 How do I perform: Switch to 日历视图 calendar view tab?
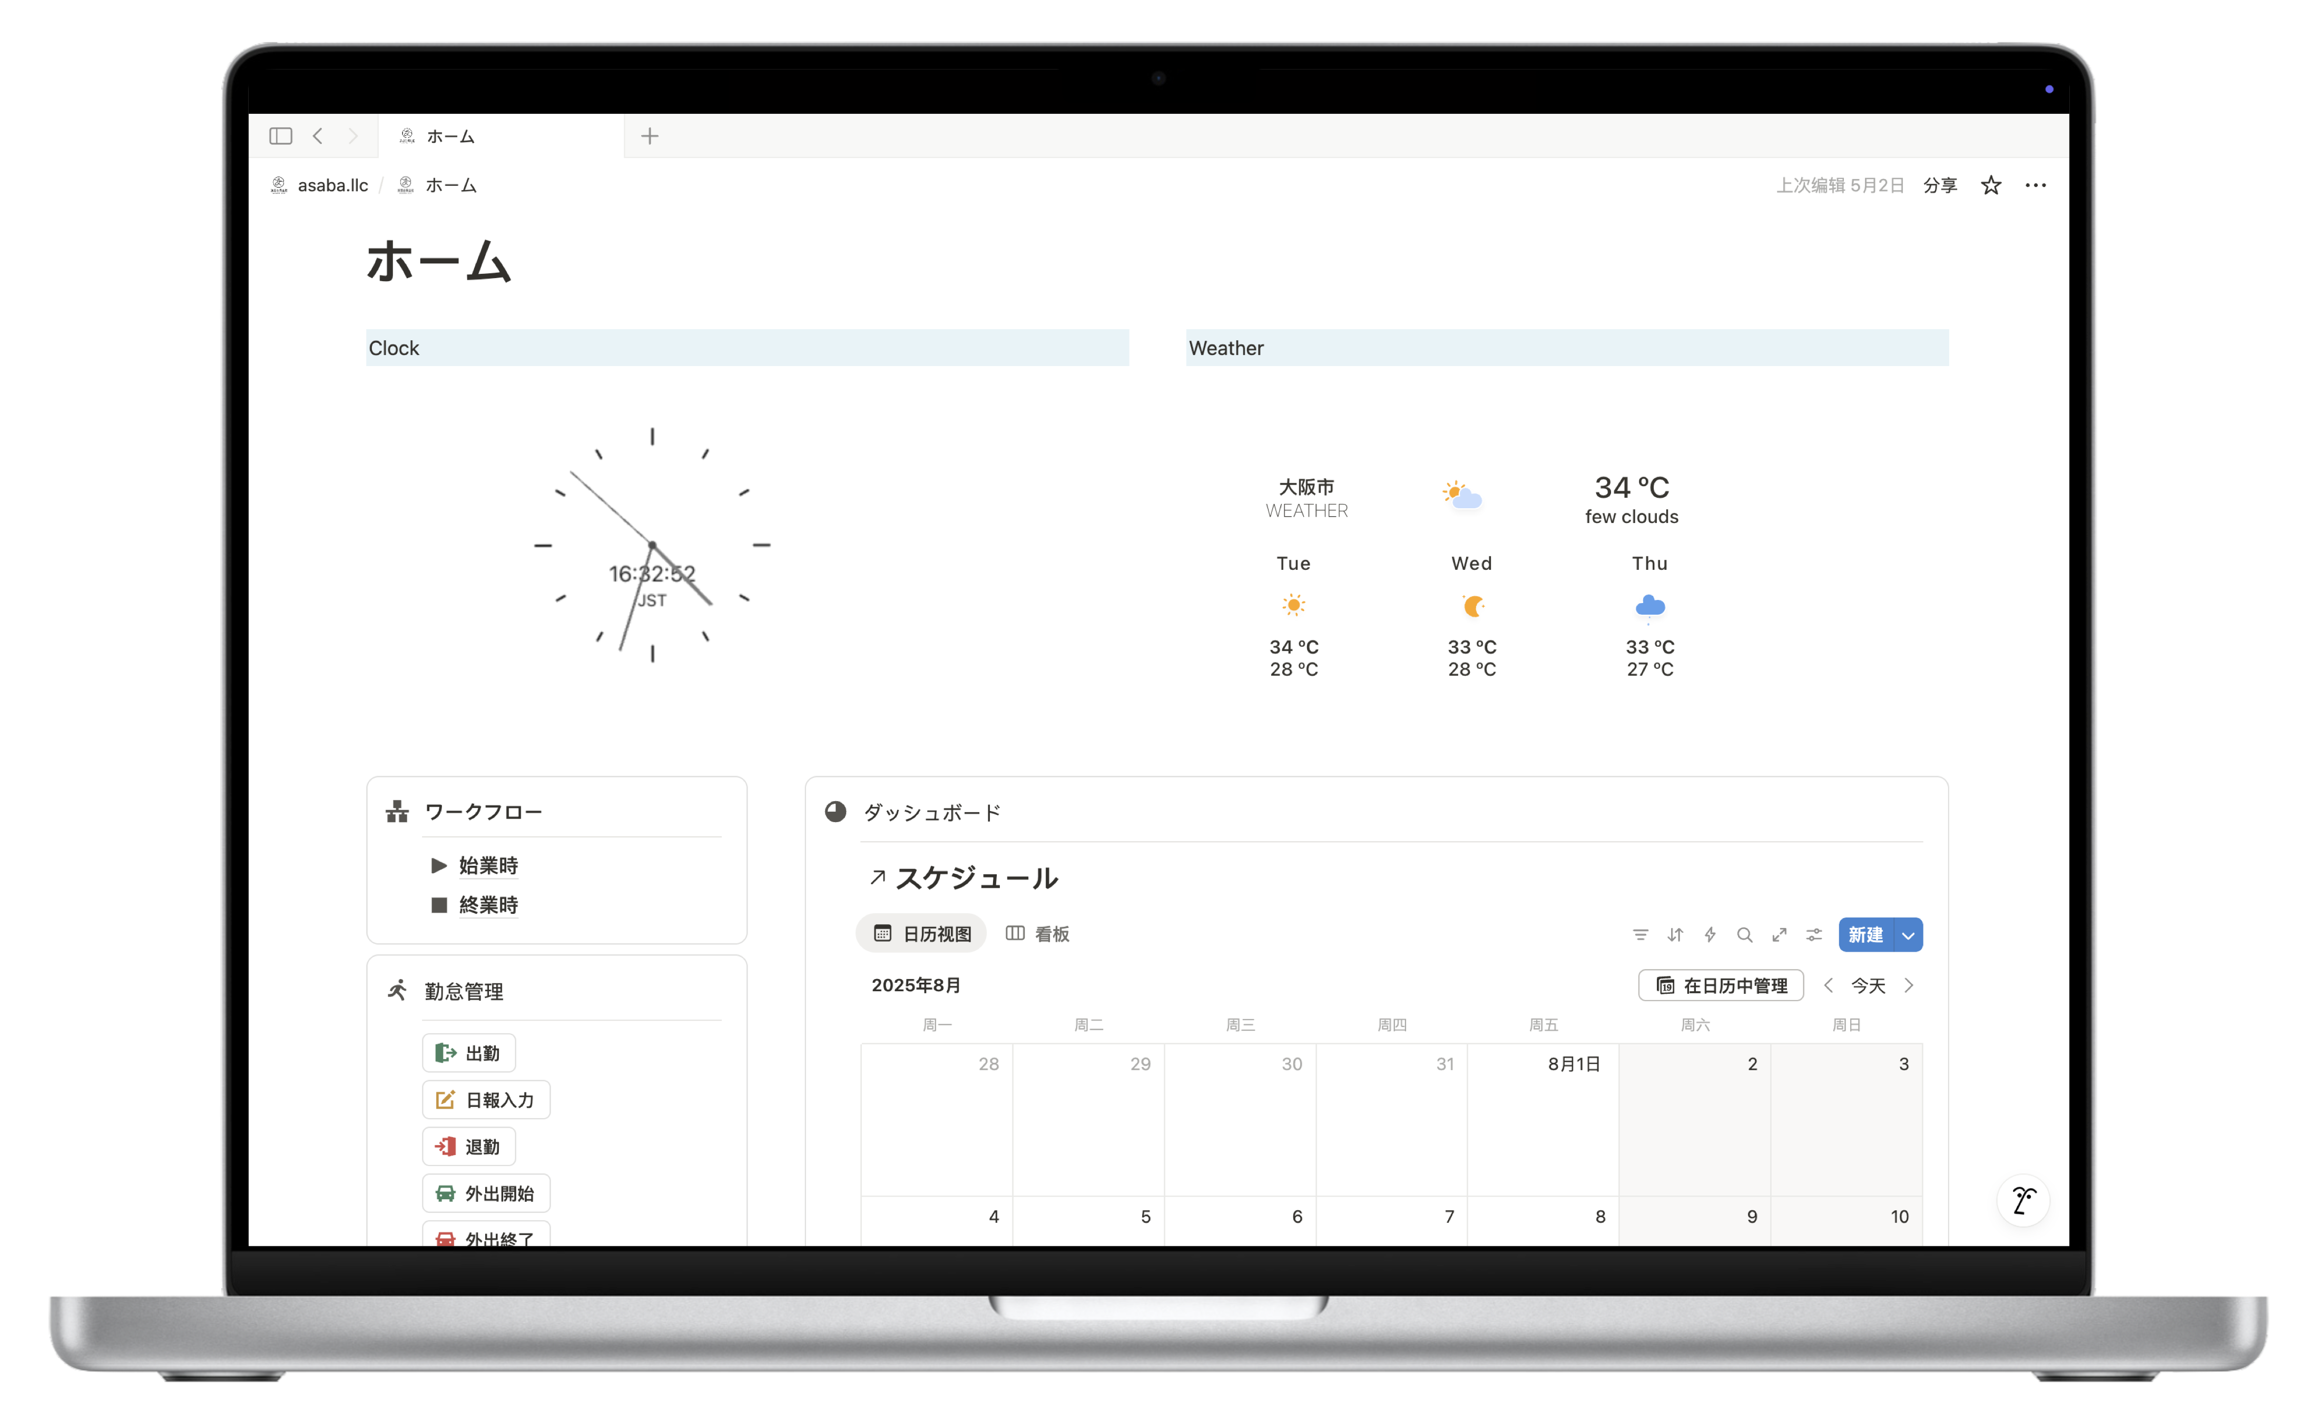click(x=922, y=934)
